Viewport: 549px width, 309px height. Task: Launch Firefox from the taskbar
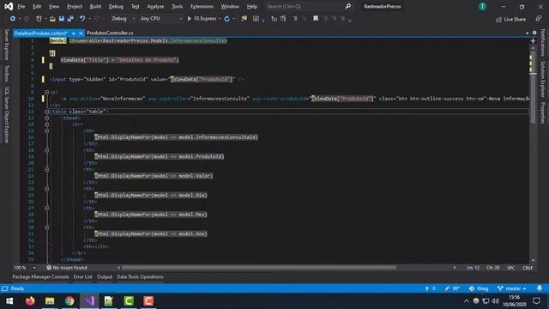(30, 301)
